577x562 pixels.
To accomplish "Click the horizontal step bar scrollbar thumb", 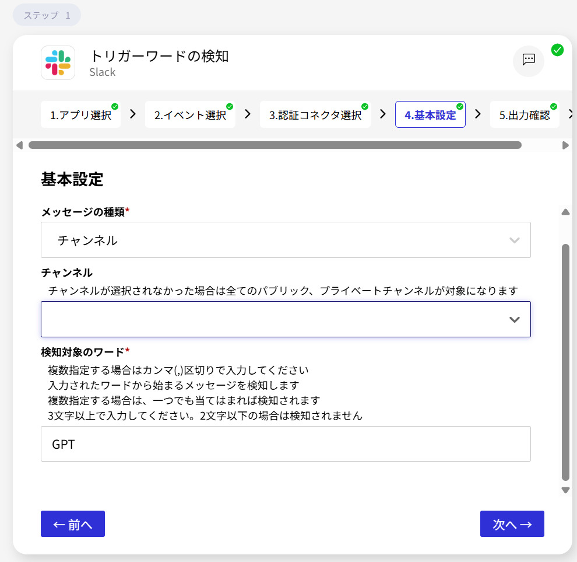I will click(275, 145).
